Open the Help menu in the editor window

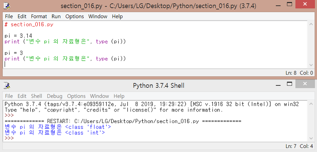[117, 16]
